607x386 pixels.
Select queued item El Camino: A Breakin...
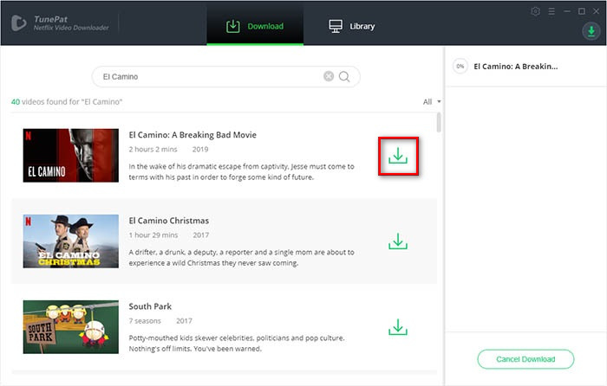516,67
